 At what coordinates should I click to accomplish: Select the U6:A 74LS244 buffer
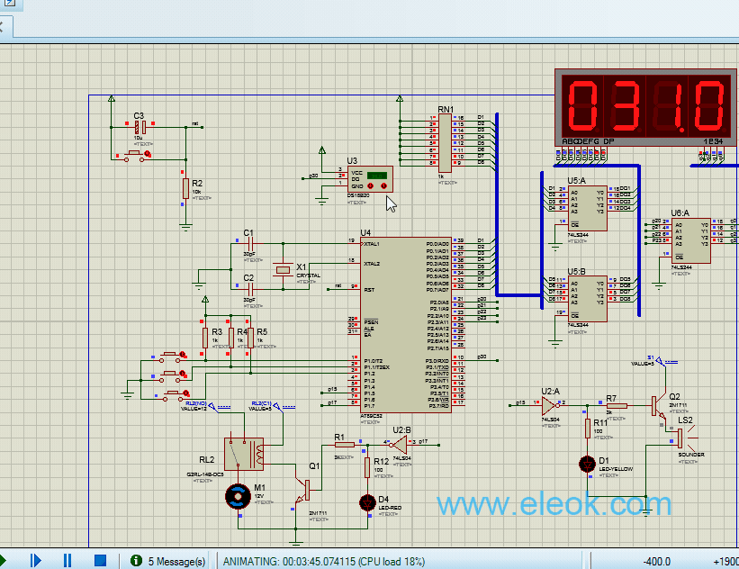coord(691,240)
